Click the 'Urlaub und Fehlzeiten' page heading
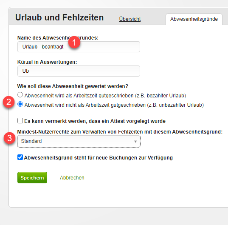Viewport: 228px width, 225px height. click(x=59, y=17)
